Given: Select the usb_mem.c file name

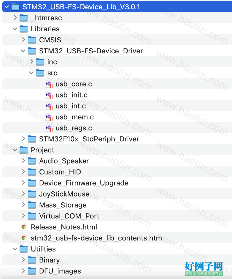Looking at the screenshot, I should tap(75, 117).
